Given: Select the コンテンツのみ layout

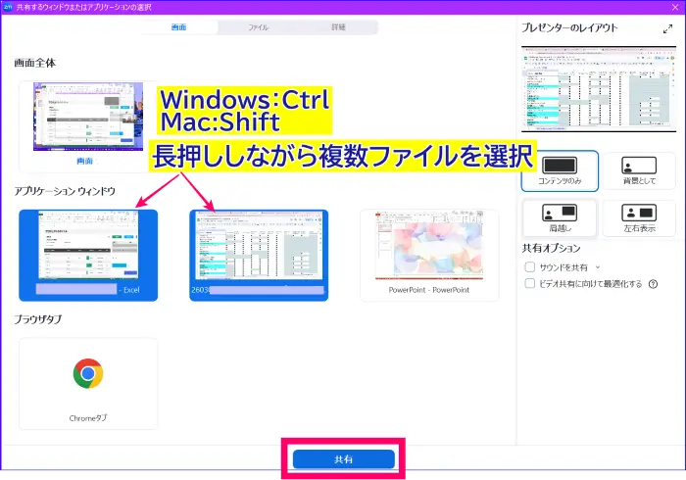Looking at the screenshot, I should click(x=560, y=170).
